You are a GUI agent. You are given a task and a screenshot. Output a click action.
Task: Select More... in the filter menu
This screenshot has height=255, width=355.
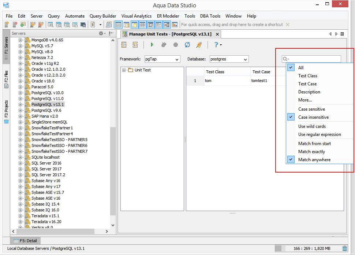(x=305, y=100)
